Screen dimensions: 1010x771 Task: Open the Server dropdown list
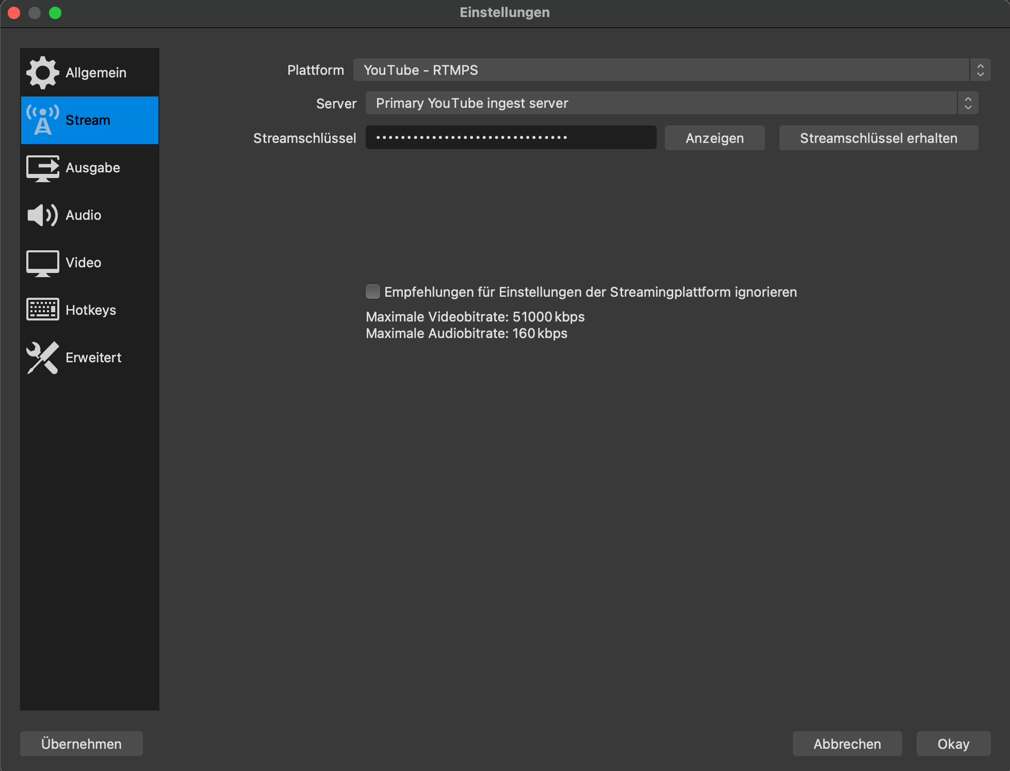point(660,103)
